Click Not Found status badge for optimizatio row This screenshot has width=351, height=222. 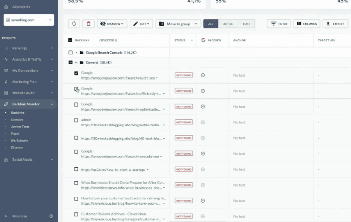(184, 106)
